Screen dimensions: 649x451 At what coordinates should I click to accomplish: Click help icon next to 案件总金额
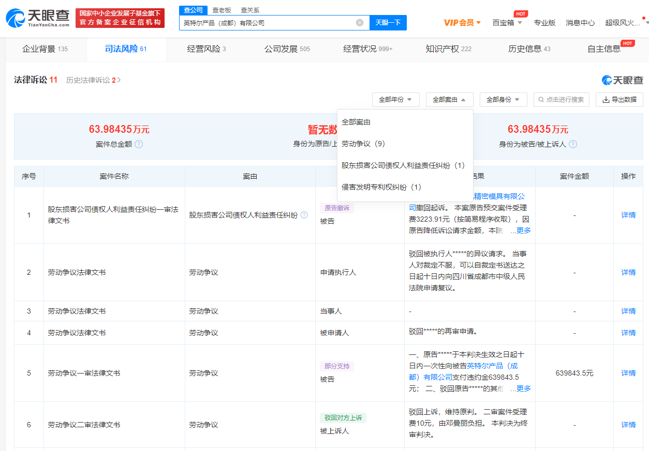(139, 144)
